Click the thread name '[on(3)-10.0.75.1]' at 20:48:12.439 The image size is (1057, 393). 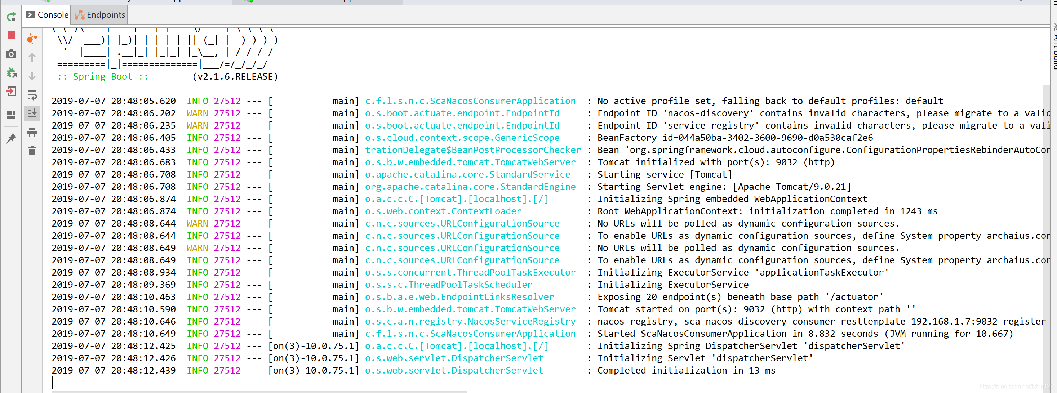click(x=314, y=371)
